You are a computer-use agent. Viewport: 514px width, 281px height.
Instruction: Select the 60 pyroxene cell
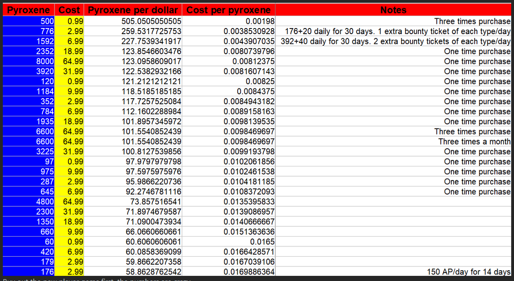tap(29, 241)
